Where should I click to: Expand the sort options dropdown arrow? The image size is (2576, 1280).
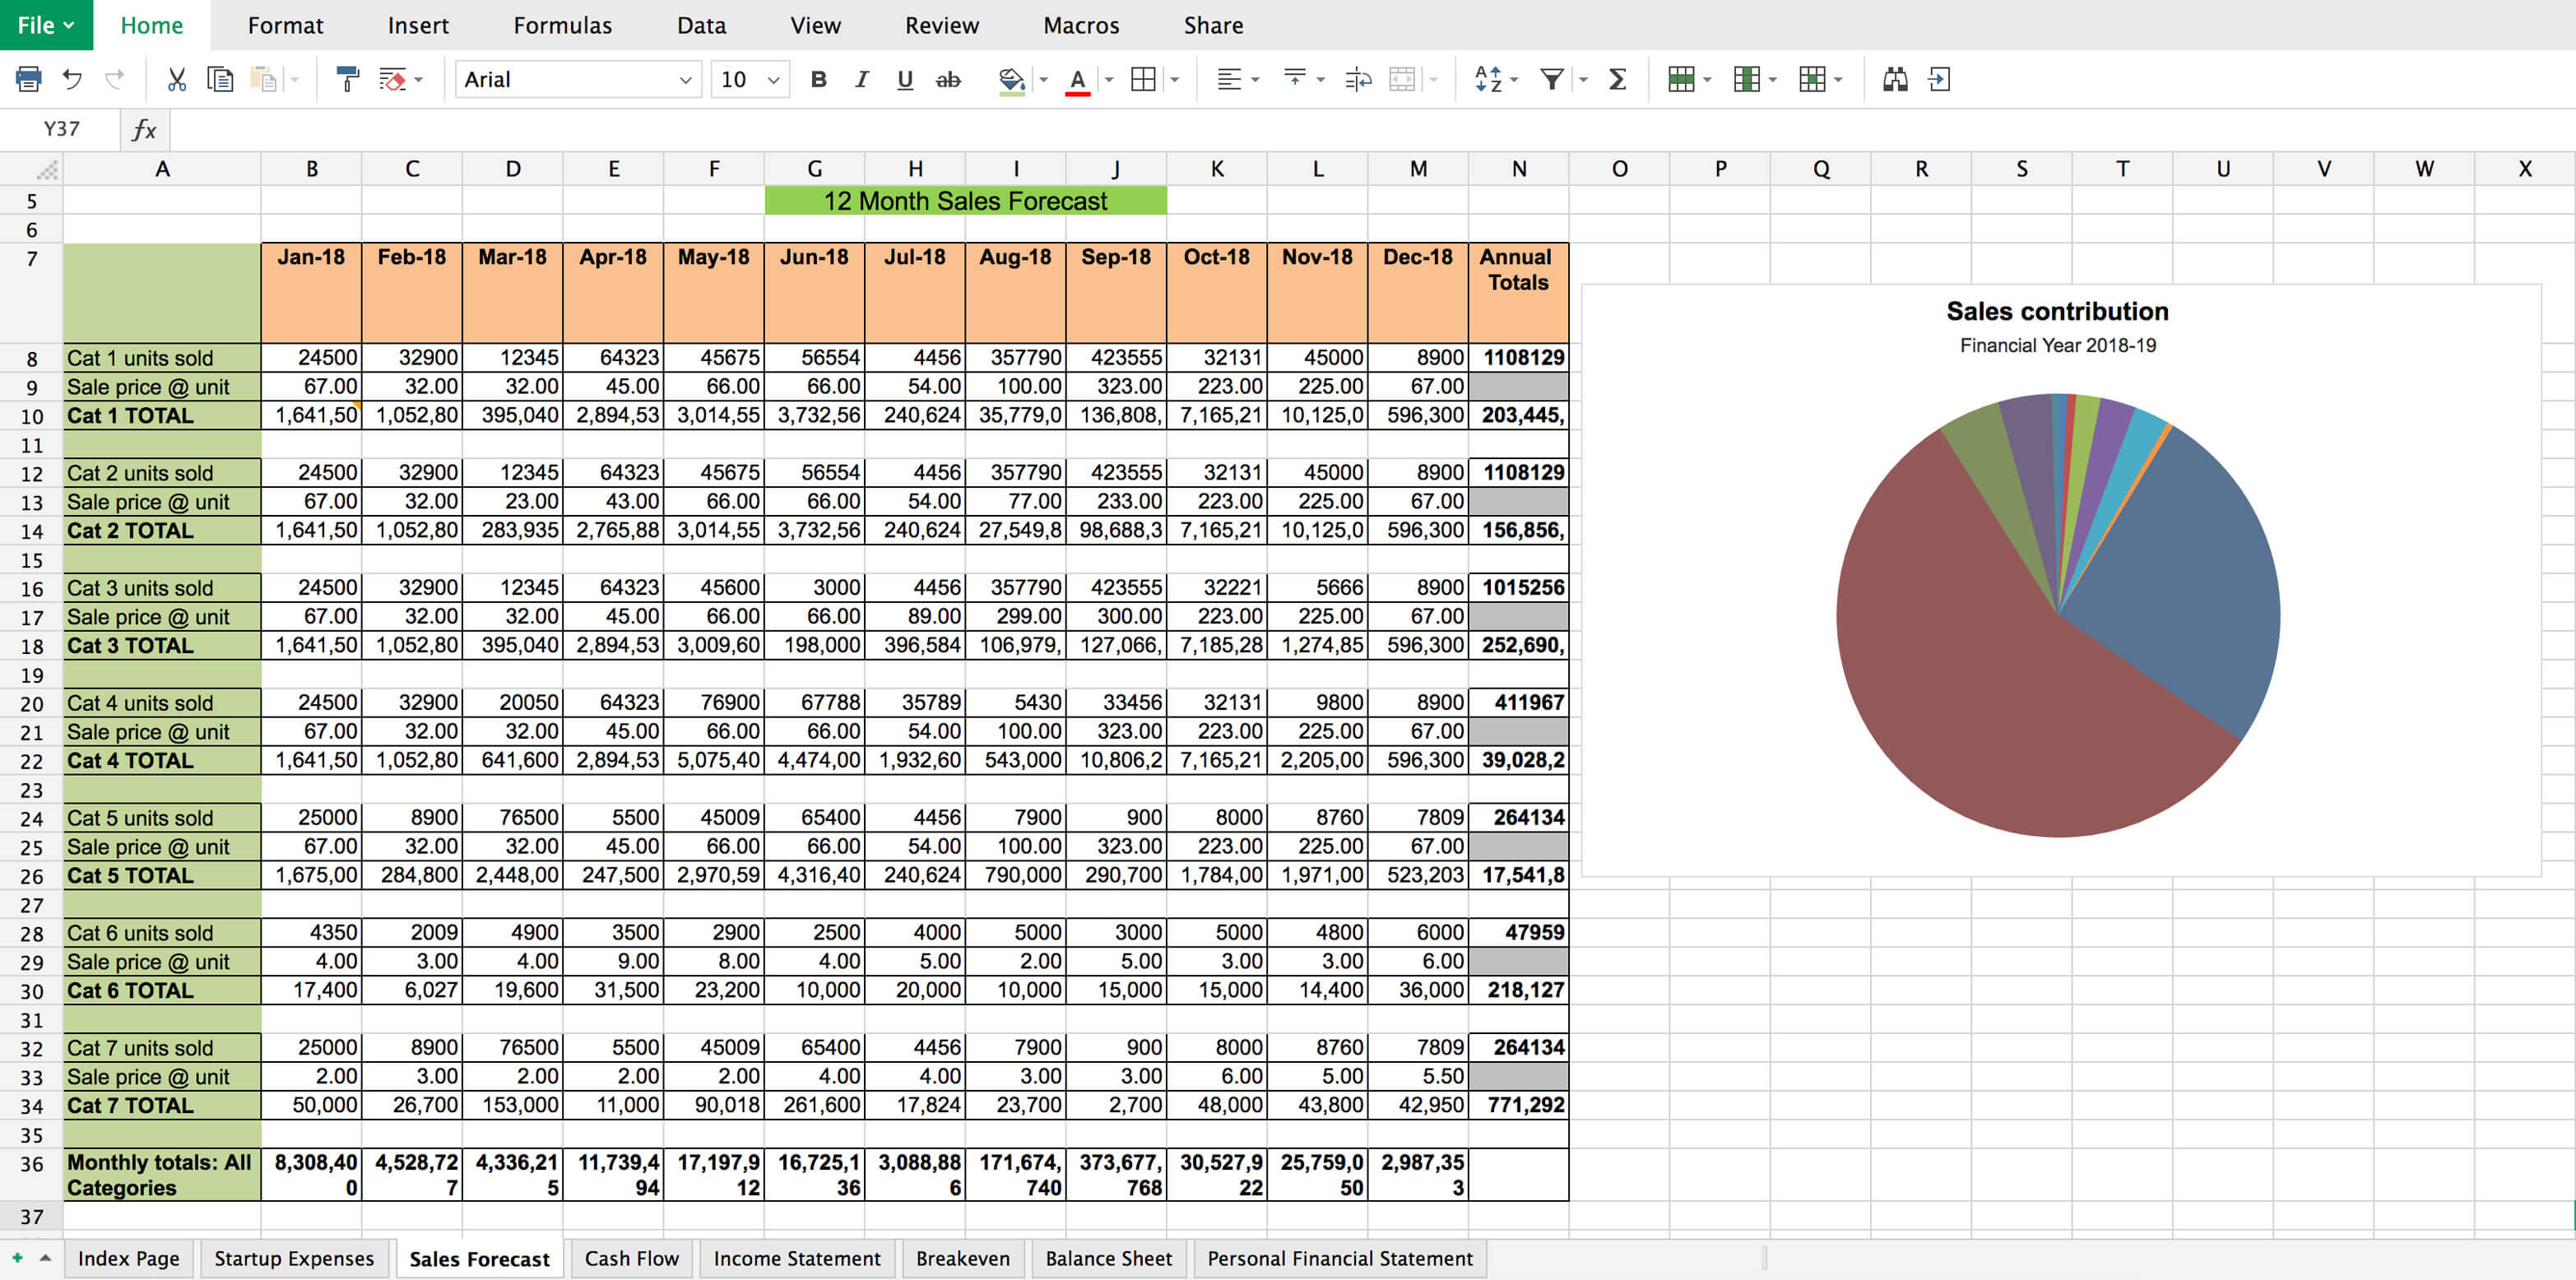pos(1515,80)
